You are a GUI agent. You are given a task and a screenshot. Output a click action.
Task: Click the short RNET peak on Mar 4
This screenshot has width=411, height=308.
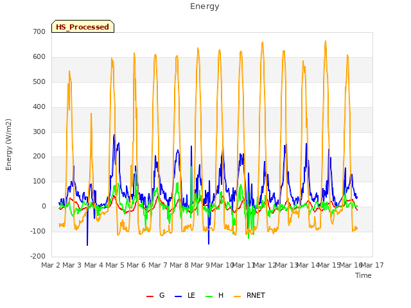[x=91, y=114]
